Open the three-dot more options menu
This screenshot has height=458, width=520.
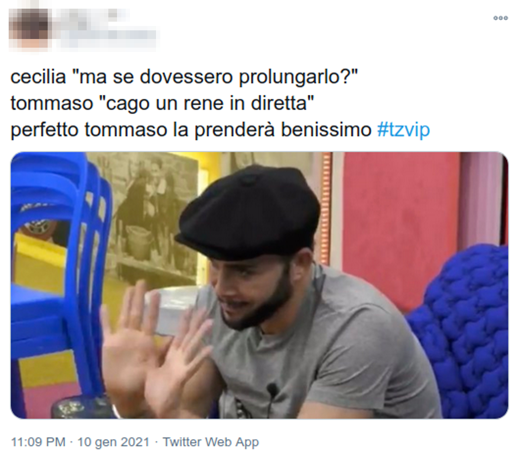[500, 18]
